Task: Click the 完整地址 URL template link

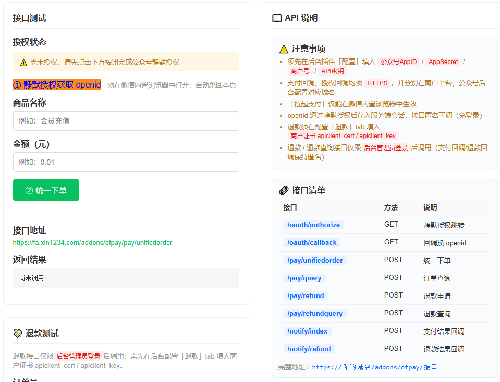Action: [374, 367]
